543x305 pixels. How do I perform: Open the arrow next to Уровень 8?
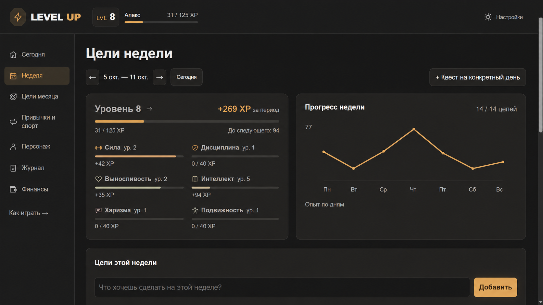point(149,109)
